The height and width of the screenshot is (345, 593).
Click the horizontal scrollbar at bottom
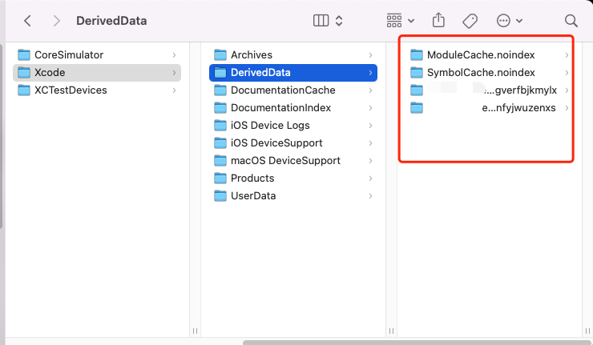click(418, 343)
